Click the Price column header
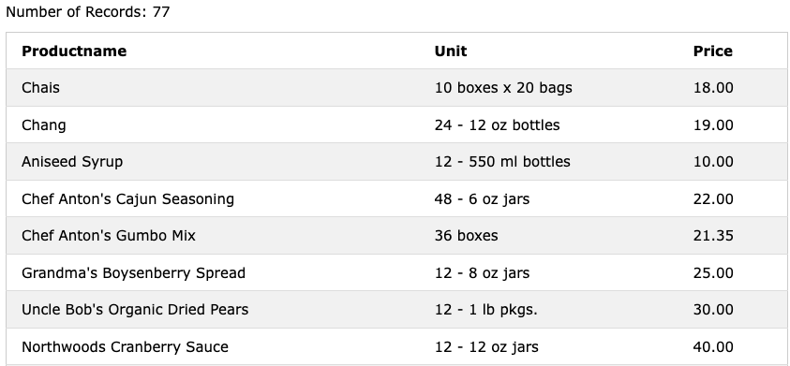Screen dimensions: 790x366 click(712, 51)
